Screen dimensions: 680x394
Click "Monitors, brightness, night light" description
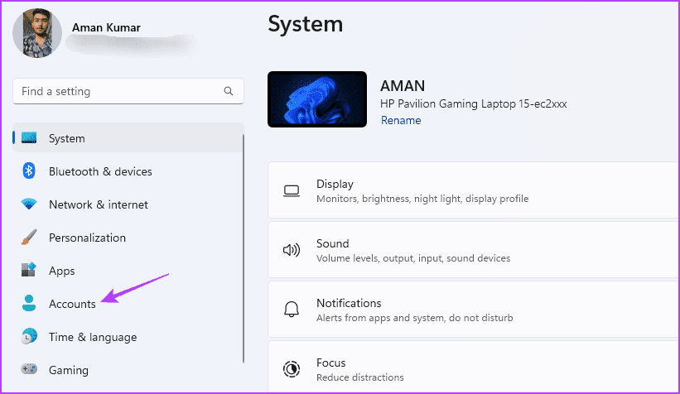click(x=422, y=199)
